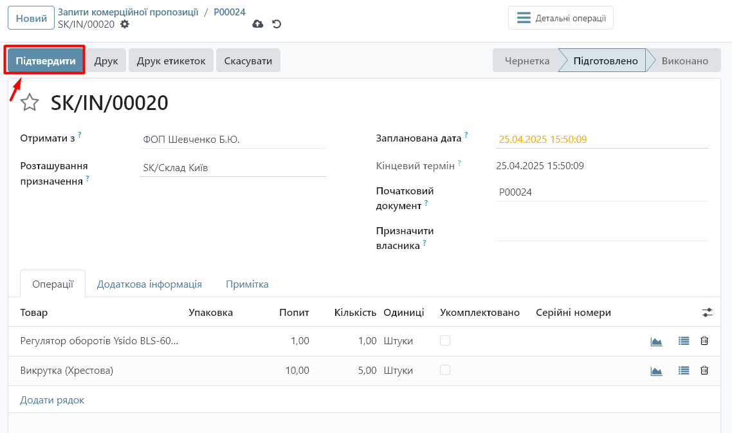Click the cloud save icon
Viewport: 732px width, 433px height.
click(258, 24)
